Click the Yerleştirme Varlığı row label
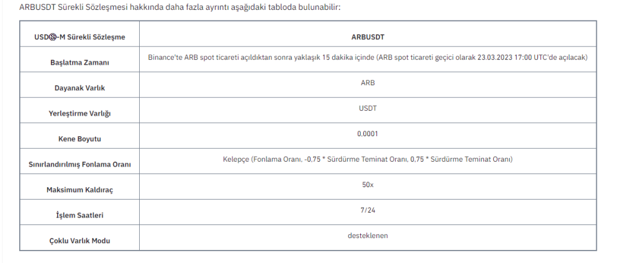 pos(79,113)
